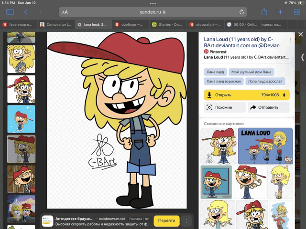306x229 pixels.
Task: Switch to the stopwatch tab
Action: click(206, 24)
